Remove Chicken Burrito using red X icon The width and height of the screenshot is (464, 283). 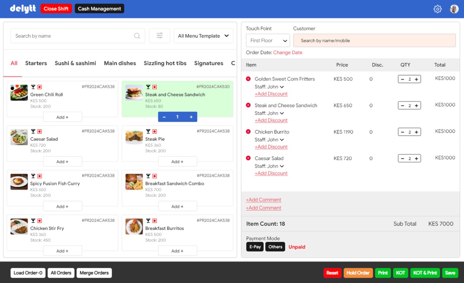point(248,131)
